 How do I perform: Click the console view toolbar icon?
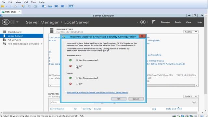[71, 6]
